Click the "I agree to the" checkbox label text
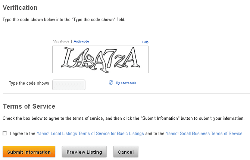 tap(22, 133)
